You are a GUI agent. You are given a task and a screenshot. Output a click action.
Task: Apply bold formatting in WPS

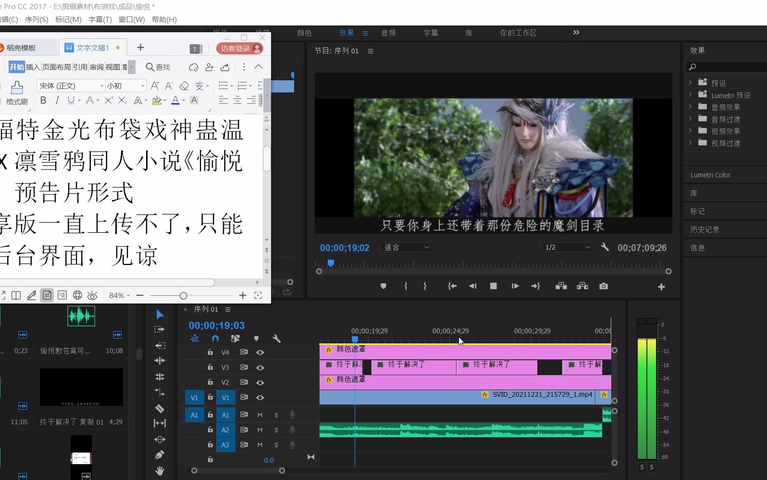pos(43,100)
